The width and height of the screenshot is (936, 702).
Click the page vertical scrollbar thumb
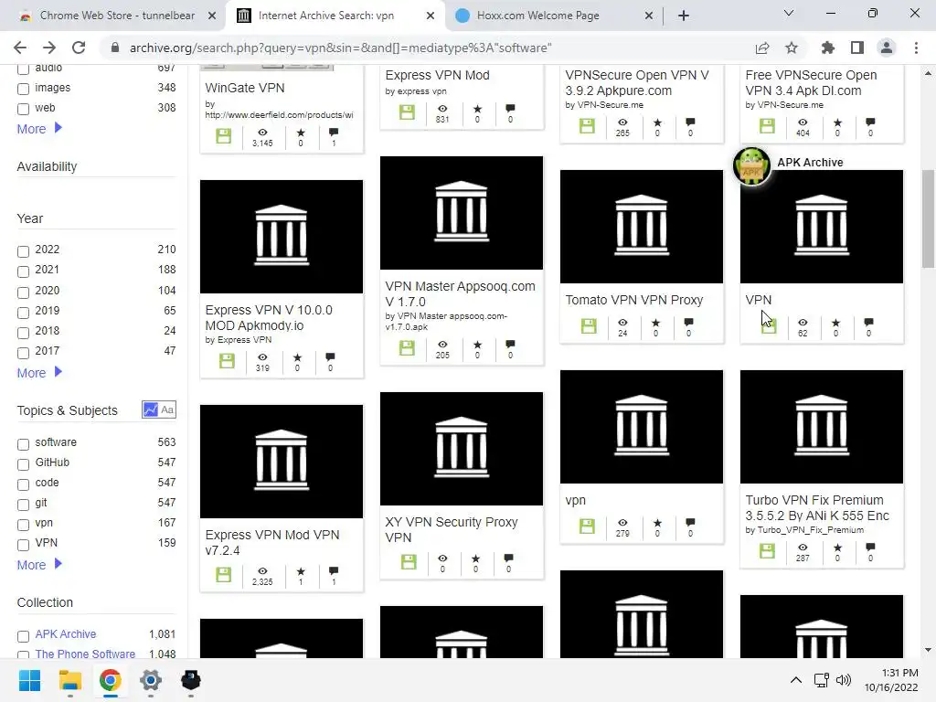coord(928,218)
